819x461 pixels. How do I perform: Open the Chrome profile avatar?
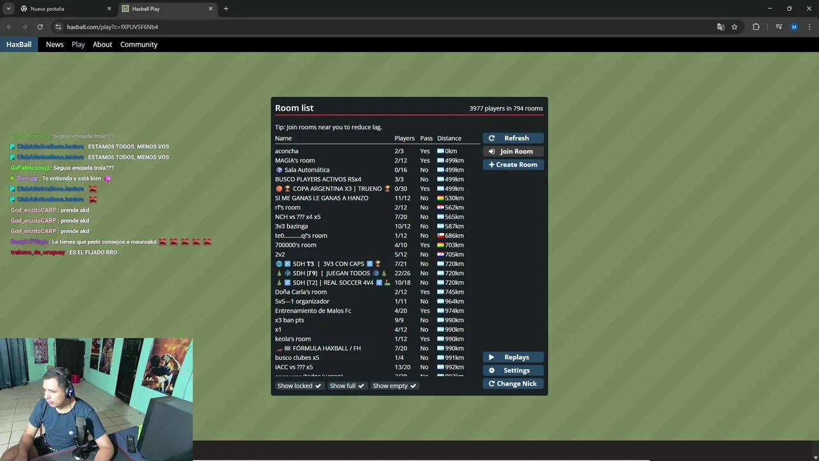point(794,27)
